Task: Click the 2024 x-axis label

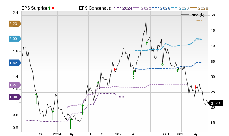Action: 57,134
